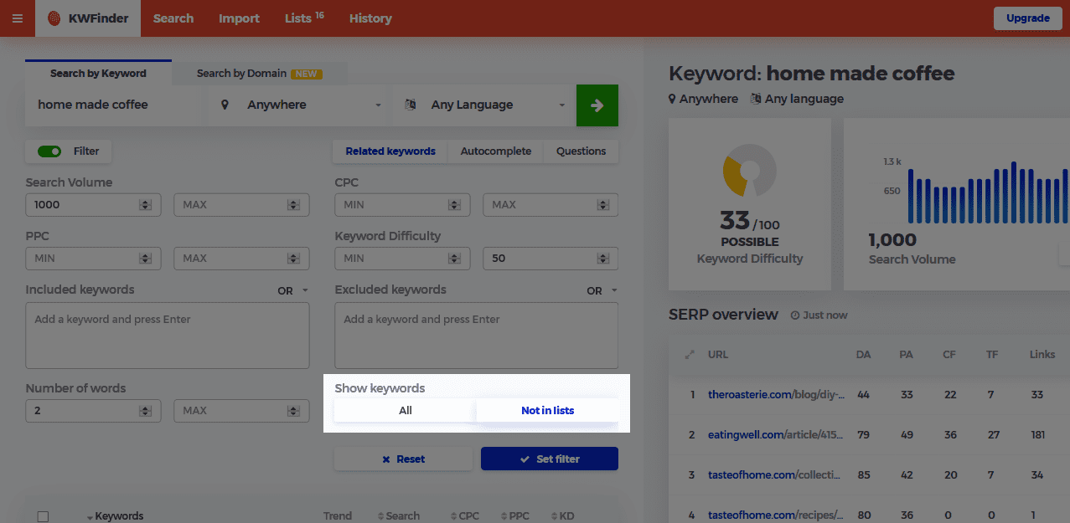Open tasteofhome.com/recipes result link
1070x523 pixels.
click(x=777, y=515)
